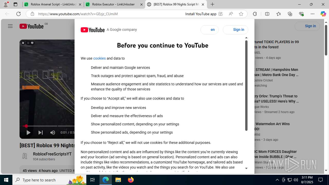Viewport: 329px width, 185px height.
Task: Open File Explorer from the taskbar
Action: pos(118,180)
